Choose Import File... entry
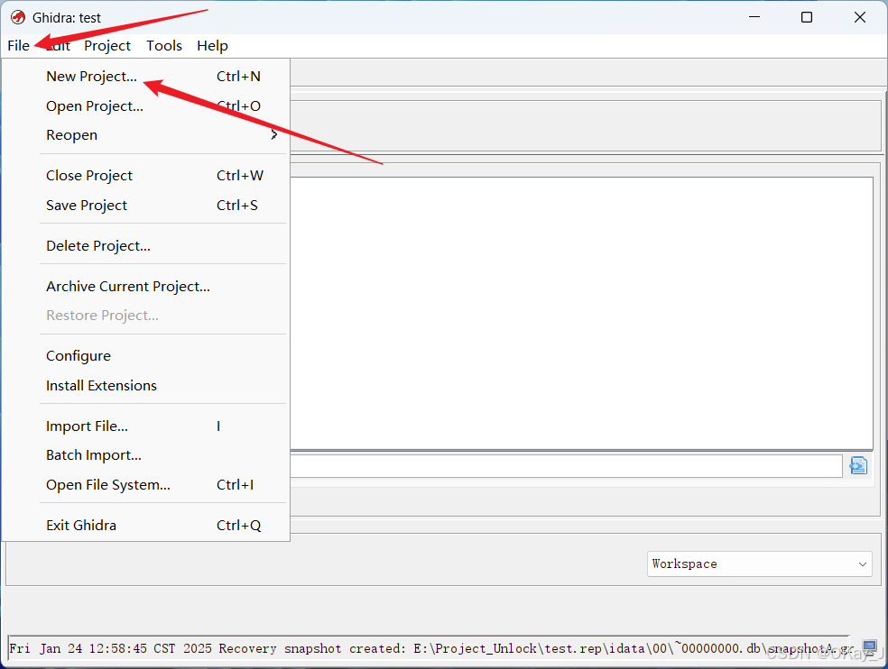888x669 pixels. pyautogui.click(x=146, y=426)
